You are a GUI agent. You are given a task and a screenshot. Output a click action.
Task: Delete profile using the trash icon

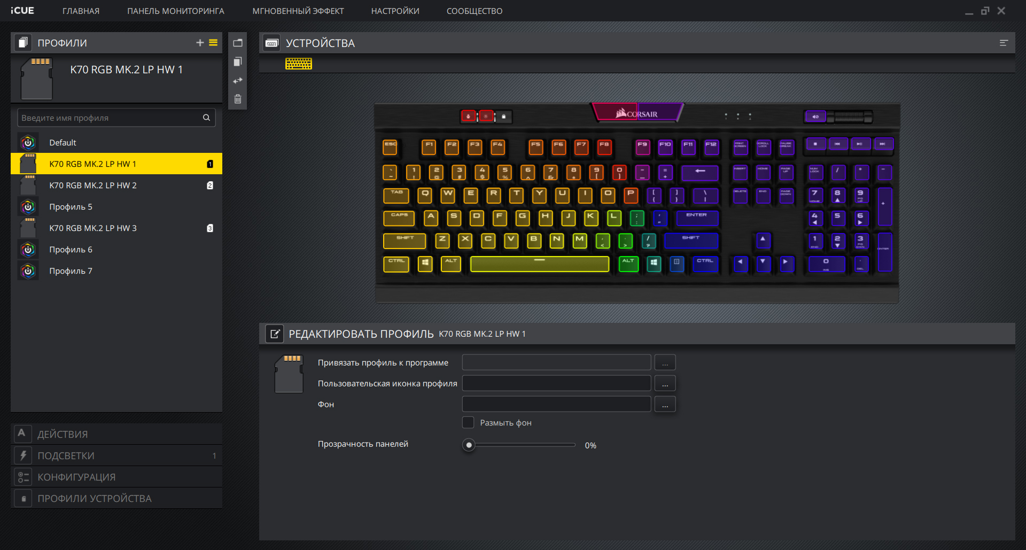(238, 99)
